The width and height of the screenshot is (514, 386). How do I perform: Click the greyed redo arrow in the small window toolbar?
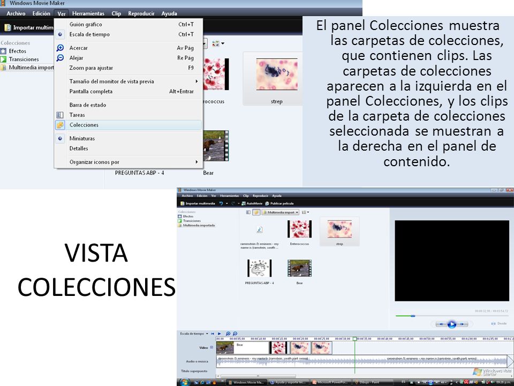coord(233,204)
